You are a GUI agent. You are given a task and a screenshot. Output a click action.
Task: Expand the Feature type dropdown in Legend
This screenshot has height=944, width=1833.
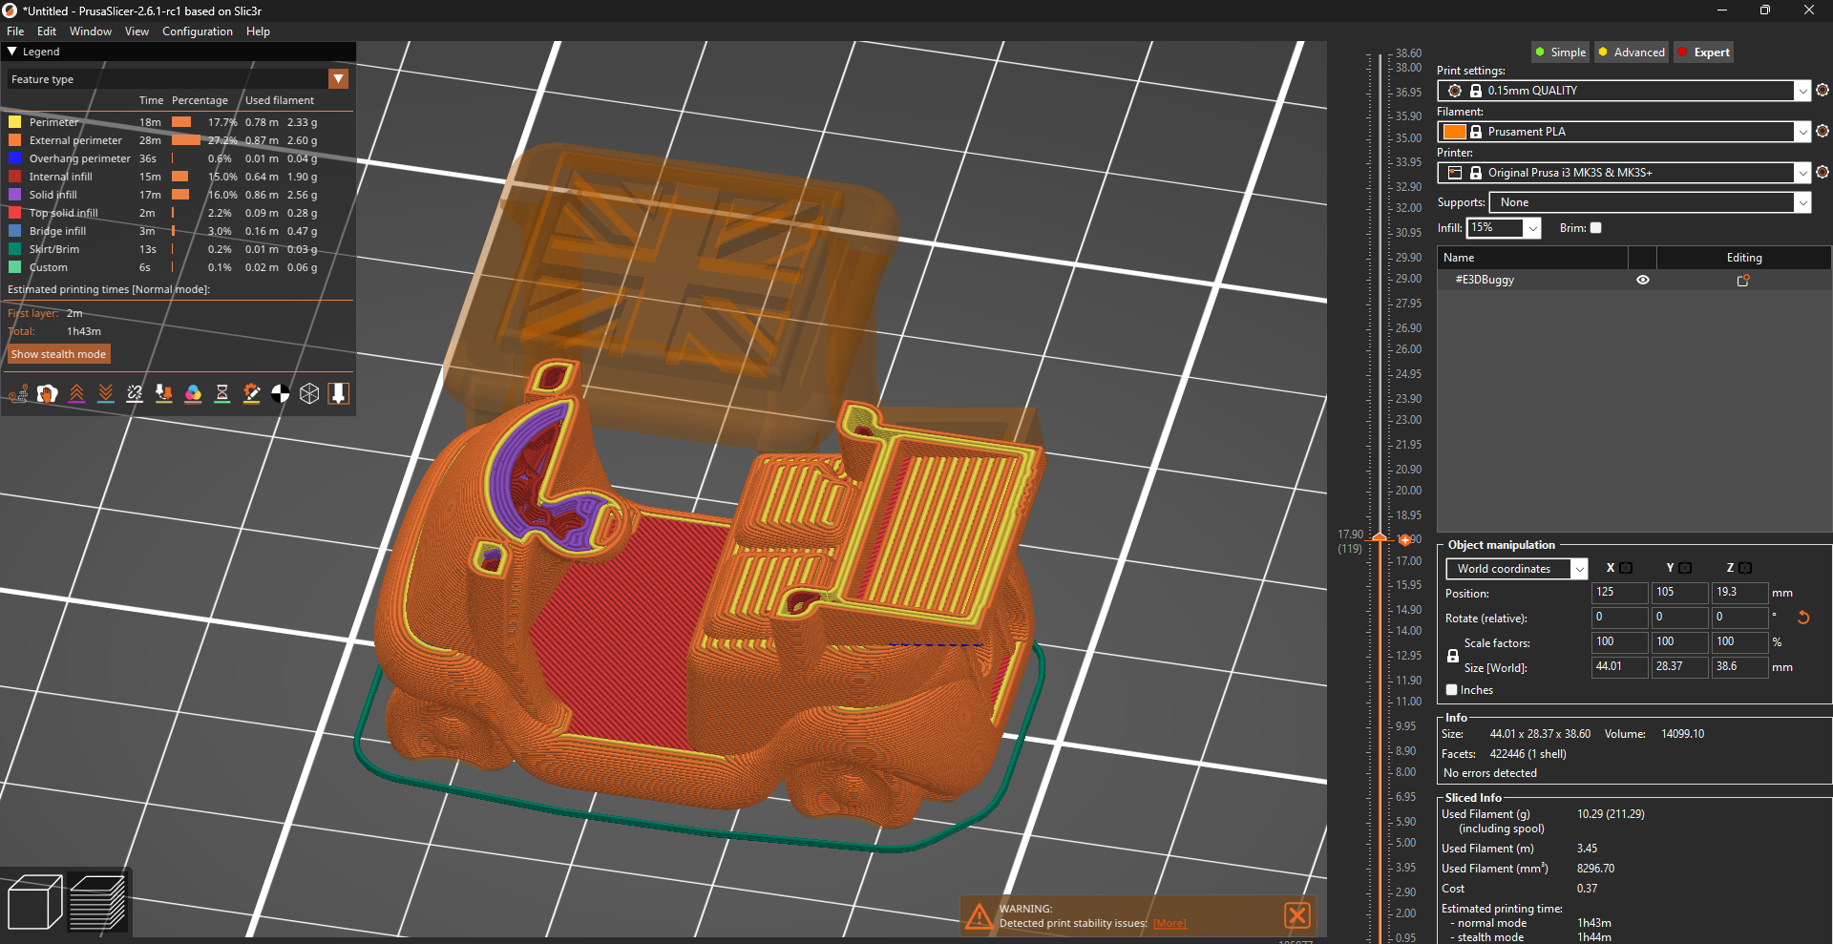[339, 78]
